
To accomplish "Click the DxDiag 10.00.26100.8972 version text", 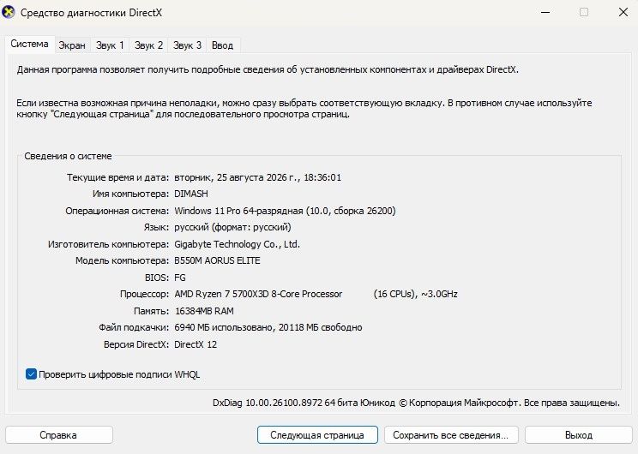I will coord(268,403).
